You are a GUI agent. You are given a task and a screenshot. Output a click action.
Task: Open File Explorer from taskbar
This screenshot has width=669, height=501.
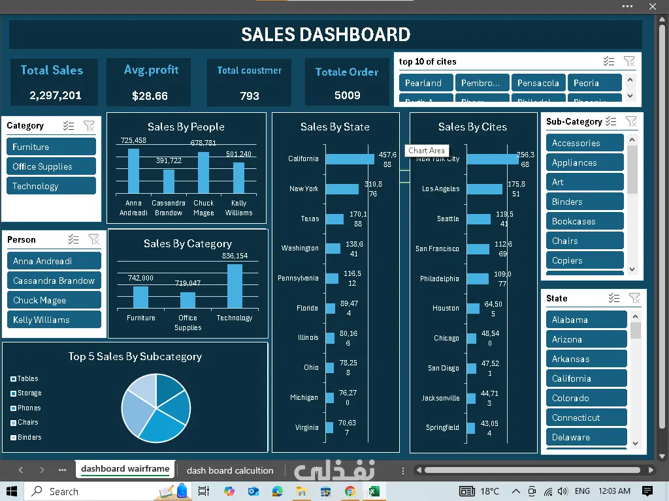[x=302, y=491]
